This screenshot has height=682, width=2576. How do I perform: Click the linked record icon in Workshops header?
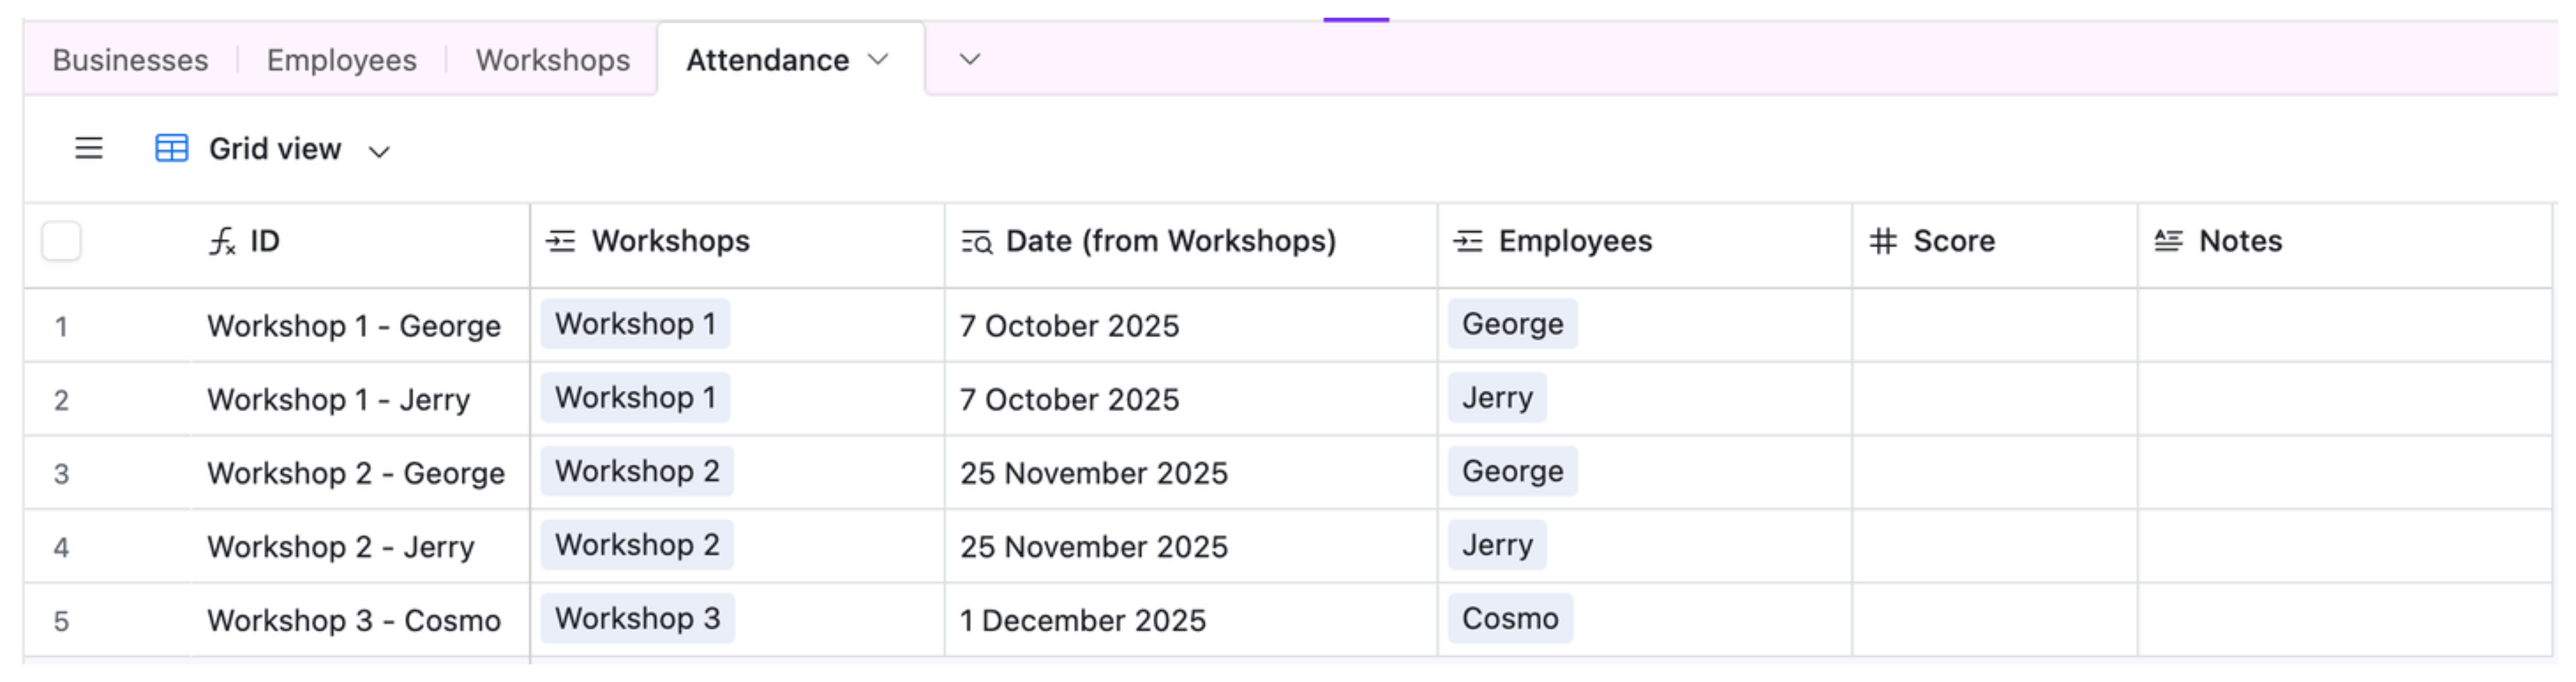tap(560, 241)
